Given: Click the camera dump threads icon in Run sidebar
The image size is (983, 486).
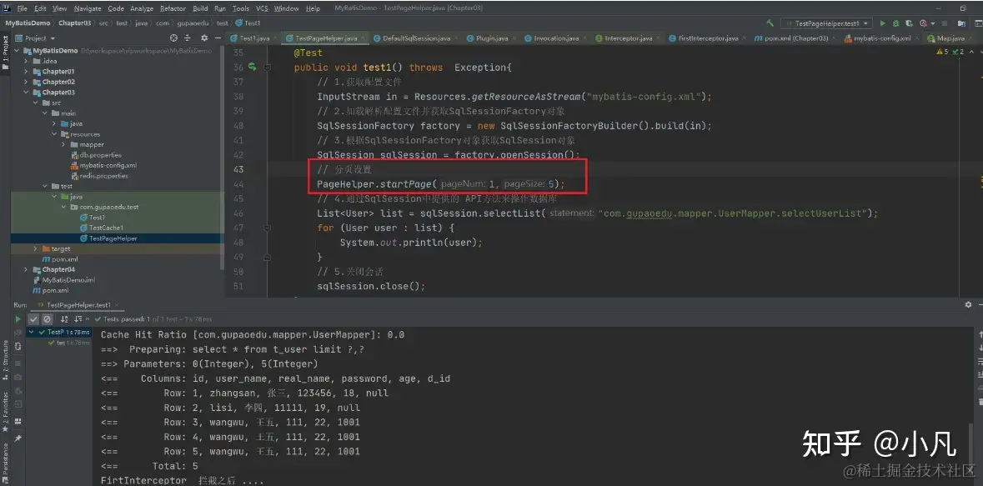Looking at the screenshot, I should point(18,376).
